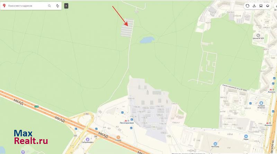Screen dimensions: 277x154
Task: Click the Регал marker icon
Action: (246, 136)
